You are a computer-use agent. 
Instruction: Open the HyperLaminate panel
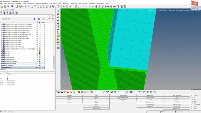(123, 97)
